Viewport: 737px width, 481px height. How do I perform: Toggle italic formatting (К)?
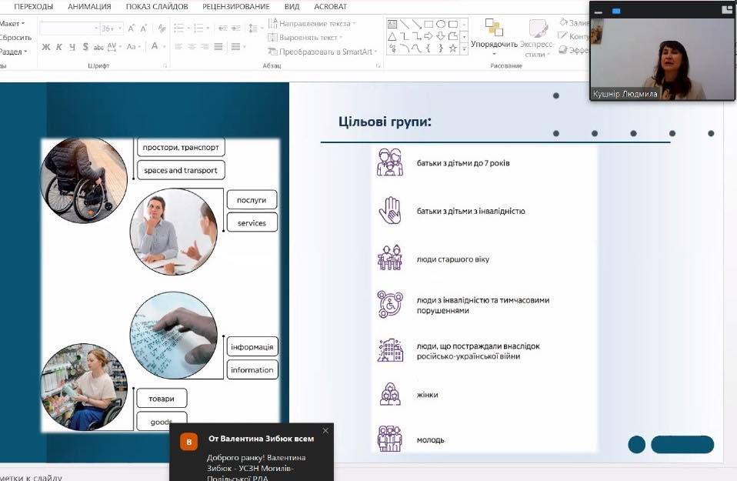tap(59, 47)
